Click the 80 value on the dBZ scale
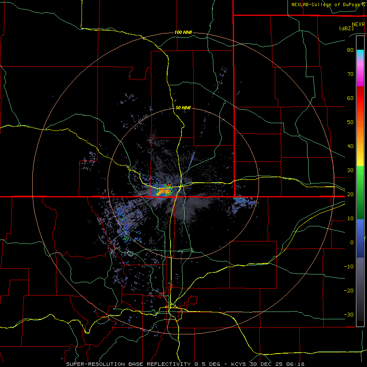Image resolution: width=367 pixels, height=367 pixels. point(350,50)
